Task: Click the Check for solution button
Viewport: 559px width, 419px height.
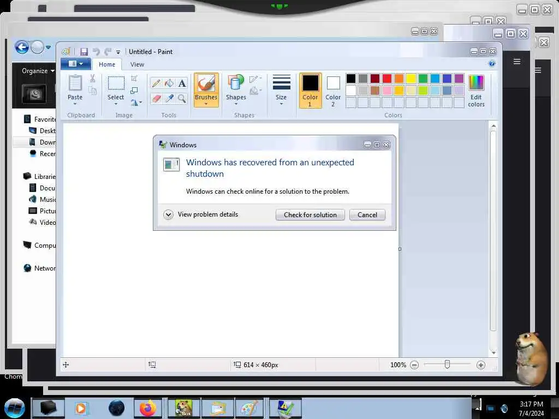Action: [x=310, y=215]
